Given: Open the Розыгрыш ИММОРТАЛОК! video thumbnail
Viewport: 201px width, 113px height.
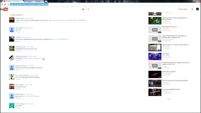Looking at the screenshot, I should pyautogui.click(x=155, y=92).
